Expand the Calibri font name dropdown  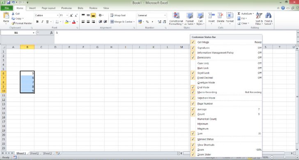click(x=57, y=15)
